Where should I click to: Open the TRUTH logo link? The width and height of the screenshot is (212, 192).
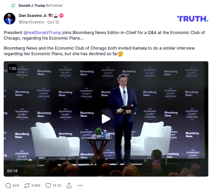[193, 19]
